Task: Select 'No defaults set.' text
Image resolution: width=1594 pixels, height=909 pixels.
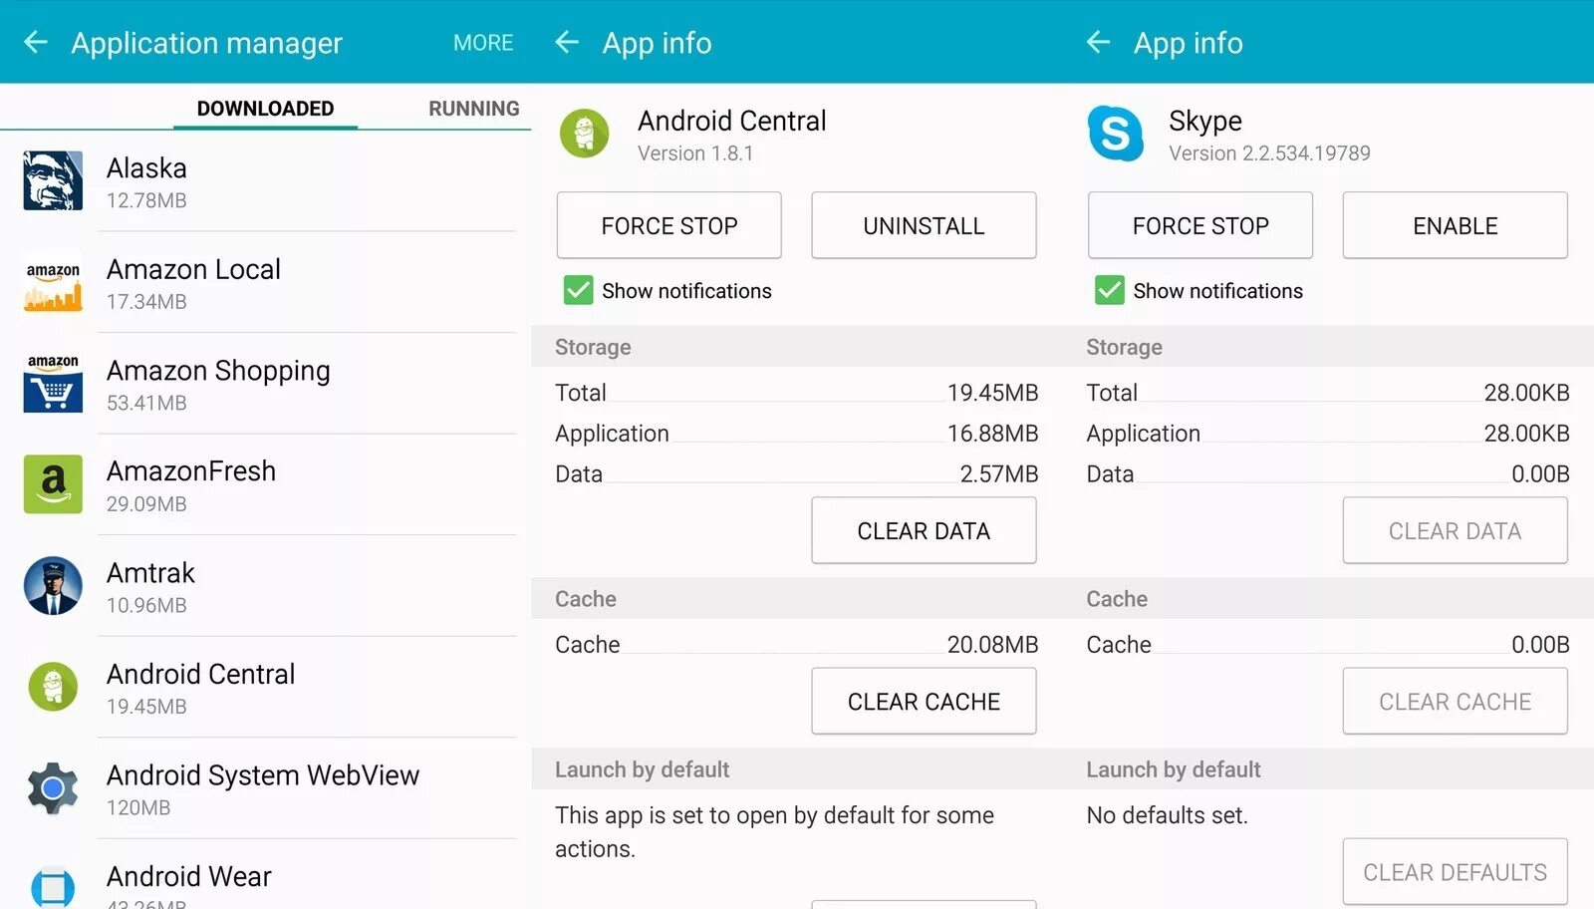Action: point(1167,815)
